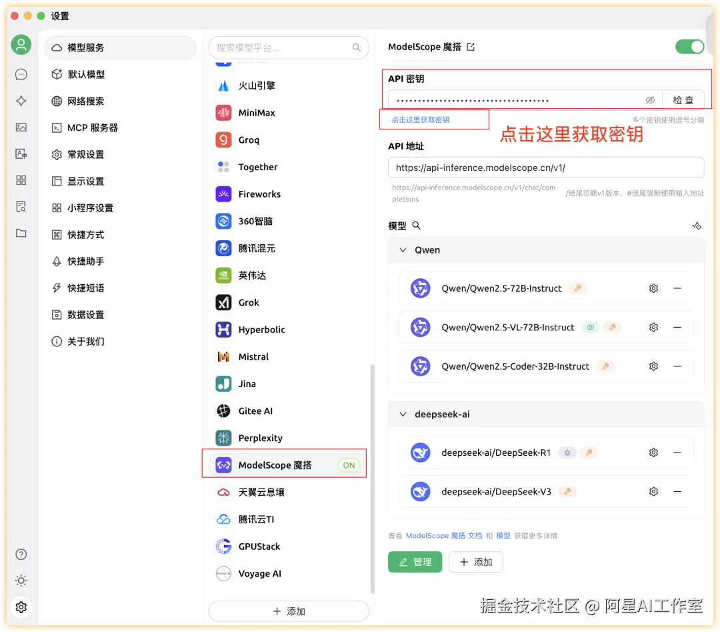720x632 pixels.
Task: Select 数据设置 settings section
Action: pyautogui.click(x=120, y=315)
